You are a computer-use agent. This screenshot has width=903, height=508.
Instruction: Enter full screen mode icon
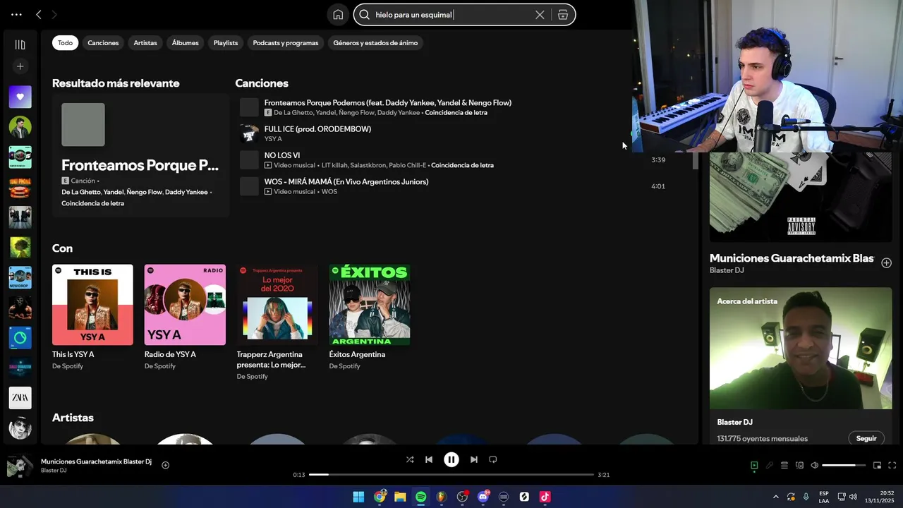click(892, 465)
